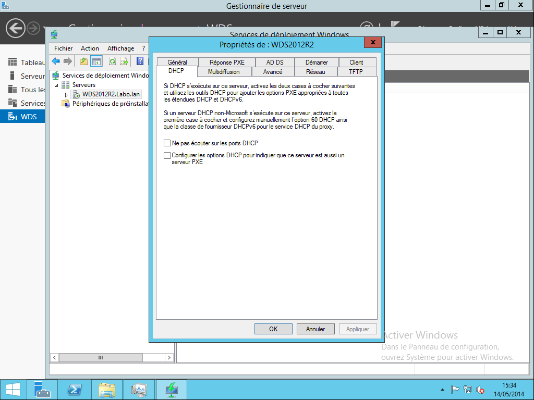
Task: Select the DHCP tab
Action: tap(176, 71)
